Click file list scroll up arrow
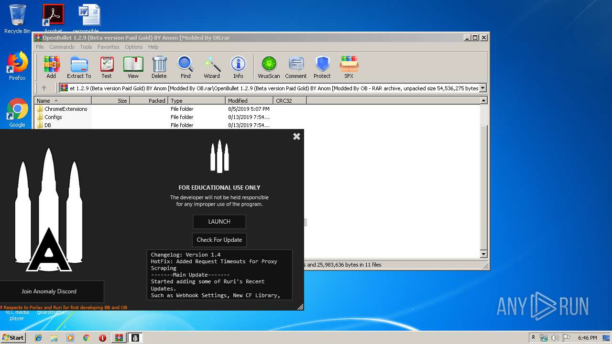Screen dimensions: 612x344 tap(483, 100)
